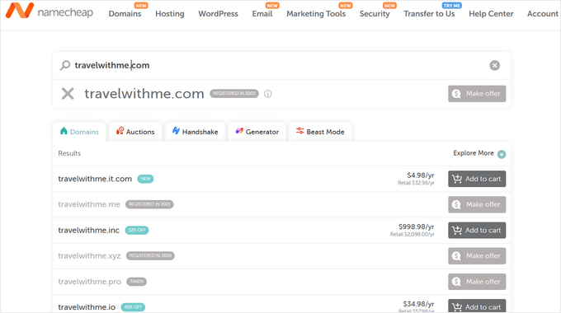Open the Email menu
The image size is (561, 313).
[262, 13]
